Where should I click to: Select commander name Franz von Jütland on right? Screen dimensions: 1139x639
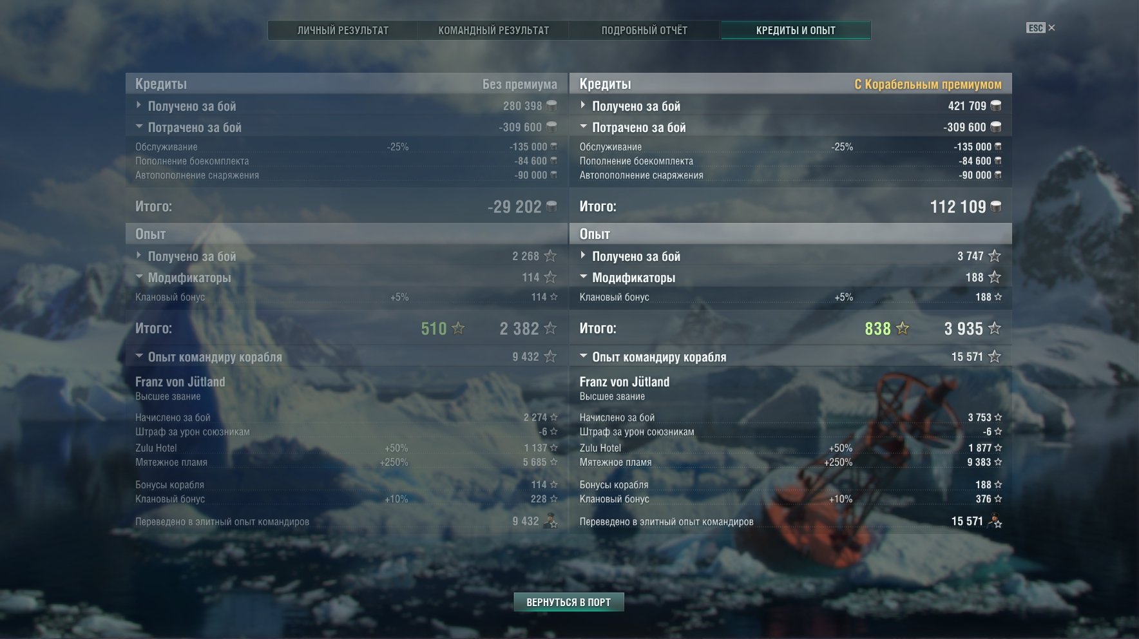click(x=624, y=381)
